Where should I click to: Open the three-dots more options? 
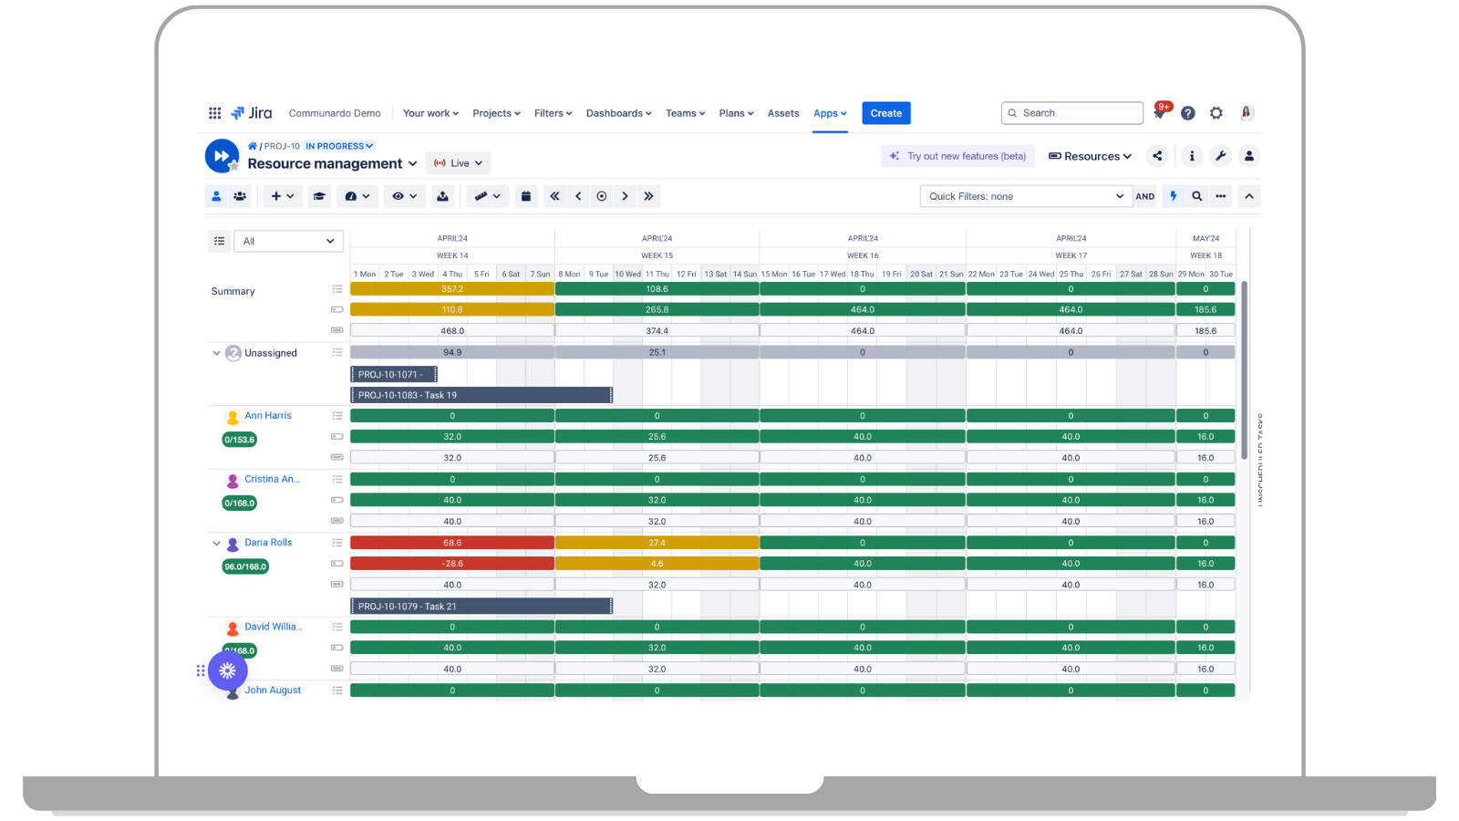pos(1221,196)
